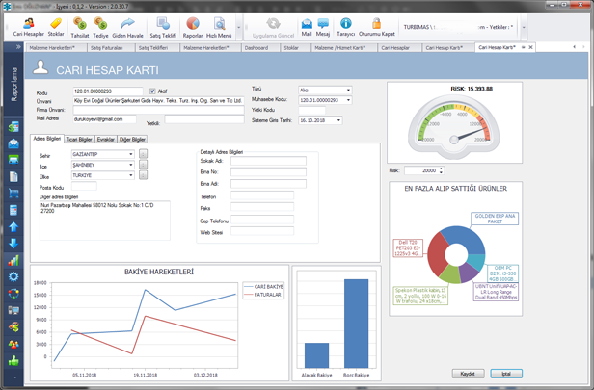Open the Sisteme Giriş Tarihi date picker
594x390 pixels.
click(x=338, y=120)
